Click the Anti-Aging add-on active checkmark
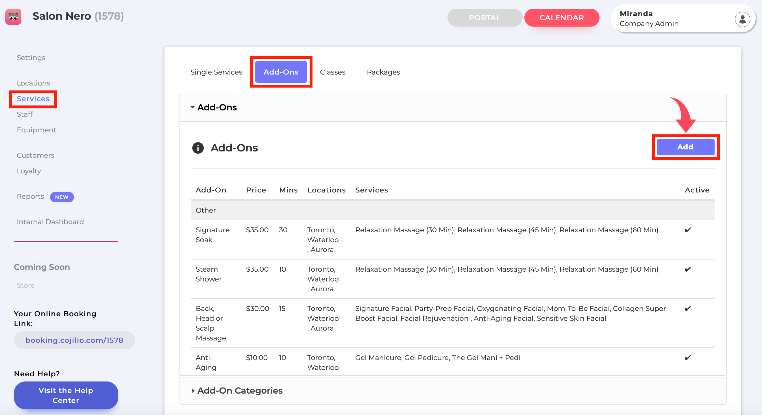The width and height of the screenshot is (762, 415). (x=688, y=357)
